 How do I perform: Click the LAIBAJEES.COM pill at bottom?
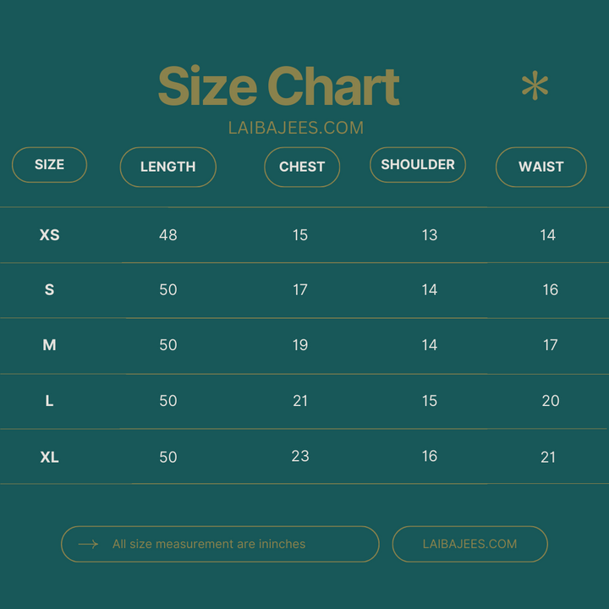click(470, 544)
